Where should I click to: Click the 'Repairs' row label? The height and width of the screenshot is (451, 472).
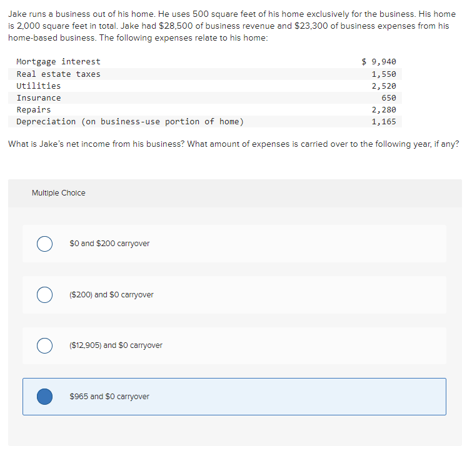coord(34,110)
